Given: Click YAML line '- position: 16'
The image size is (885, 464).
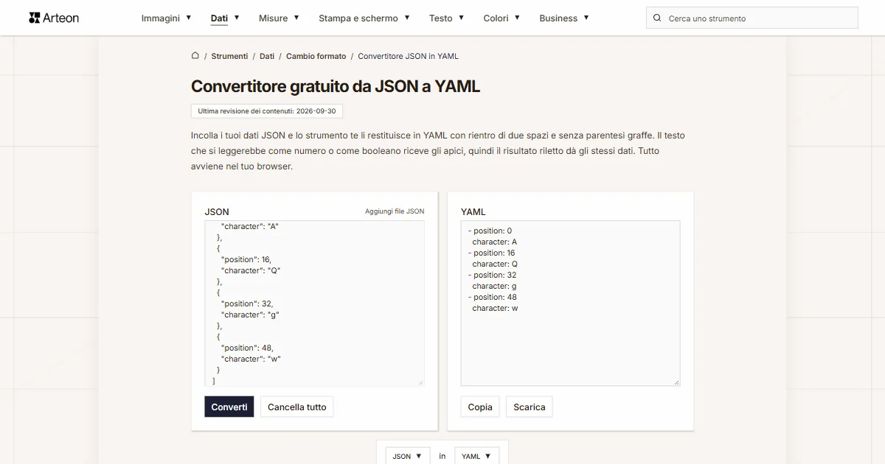Looking at the screenshot, I should (491, 253).
